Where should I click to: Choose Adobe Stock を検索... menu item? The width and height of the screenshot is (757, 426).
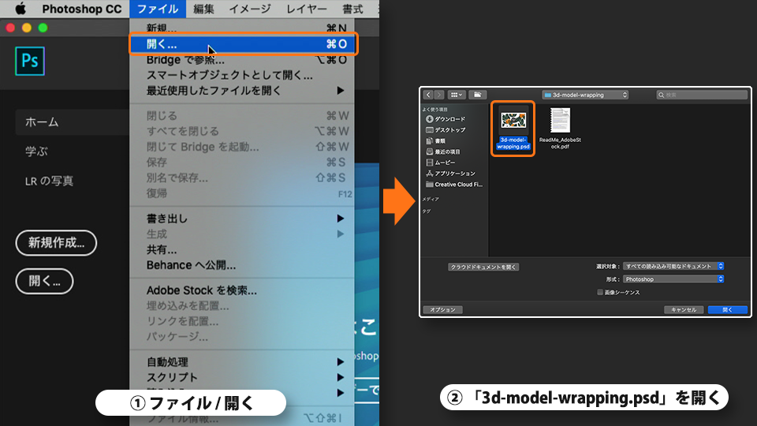coord(242,290)
